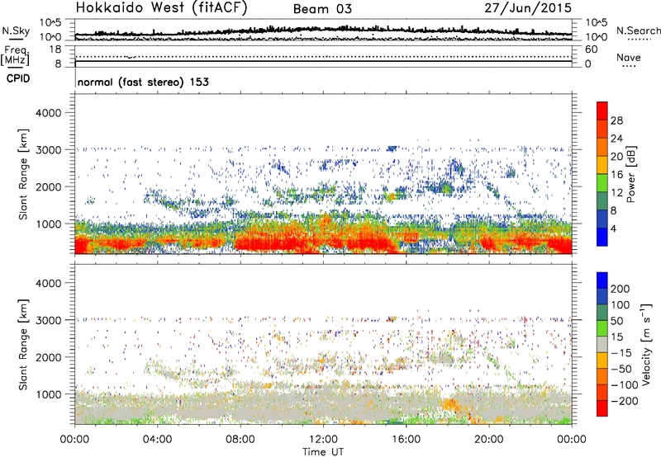The image size is (661, 457).
Task: Click the '3000' tick in the velocity panel
Action: [x=48, y=320]
